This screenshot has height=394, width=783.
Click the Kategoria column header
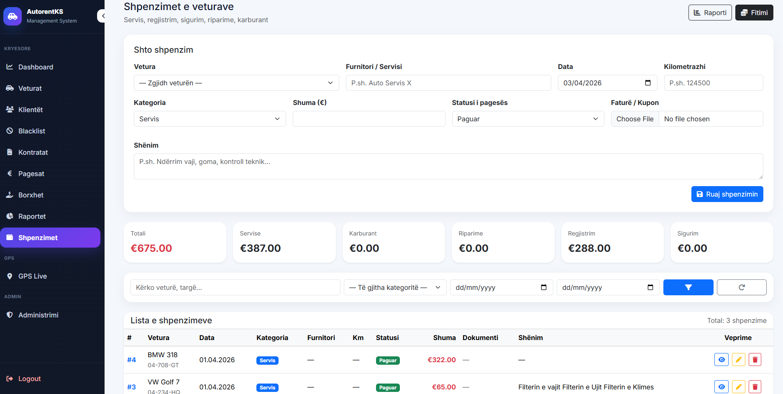pyautogui.click(x=272, y=338)
